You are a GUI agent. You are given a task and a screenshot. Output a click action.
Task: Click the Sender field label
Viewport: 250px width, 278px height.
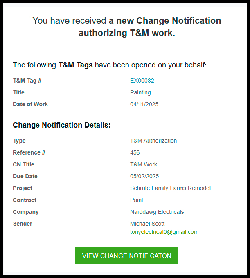(x=23, y=224)
